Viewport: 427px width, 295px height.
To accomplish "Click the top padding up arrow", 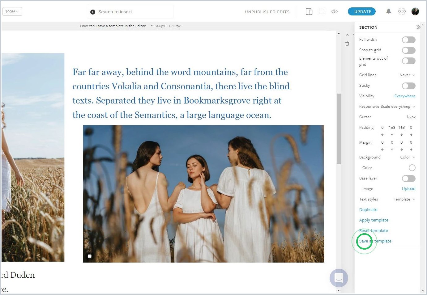I will 392,135.
